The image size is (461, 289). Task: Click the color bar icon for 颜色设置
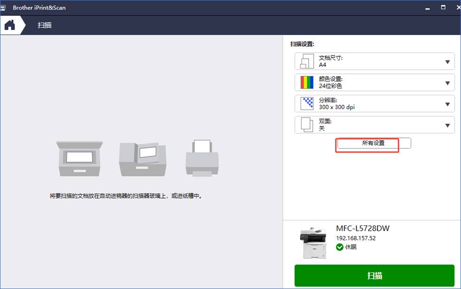tap(306, 82)
